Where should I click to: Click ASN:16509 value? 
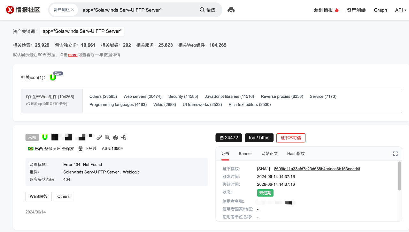[x=112, y=149]
